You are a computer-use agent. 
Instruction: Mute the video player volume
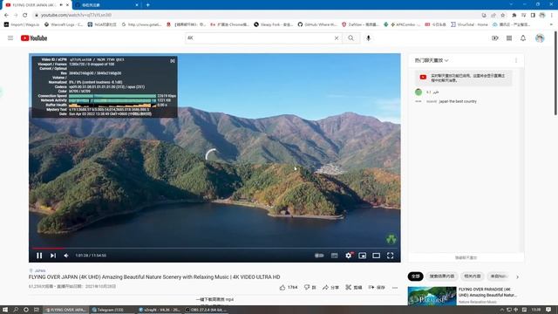coord(66,256)
